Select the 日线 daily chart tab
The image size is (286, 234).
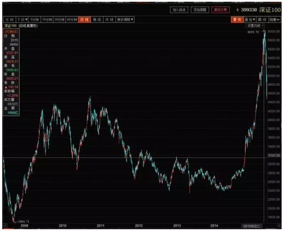coord(84,20)
